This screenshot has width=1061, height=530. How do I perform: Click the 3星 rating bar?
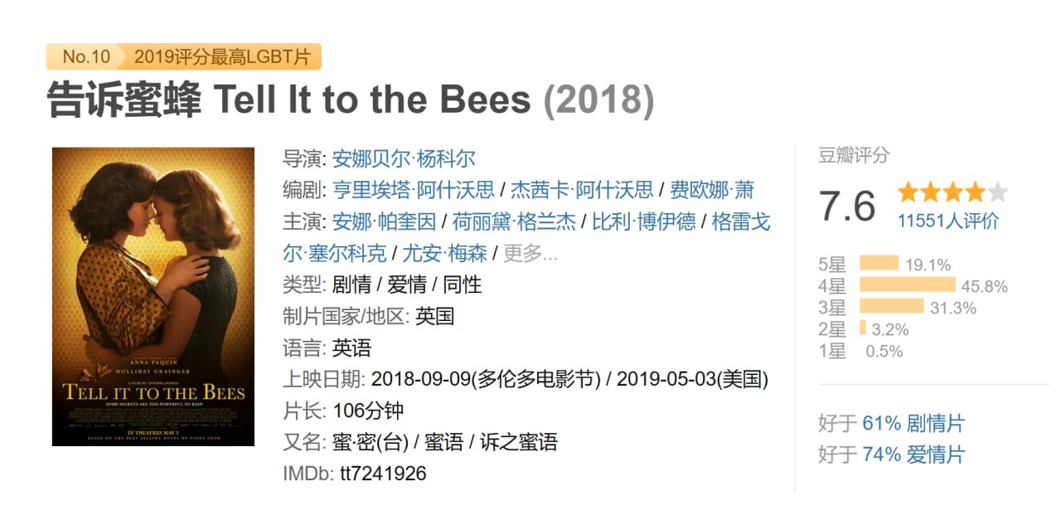tap(891, 308)
